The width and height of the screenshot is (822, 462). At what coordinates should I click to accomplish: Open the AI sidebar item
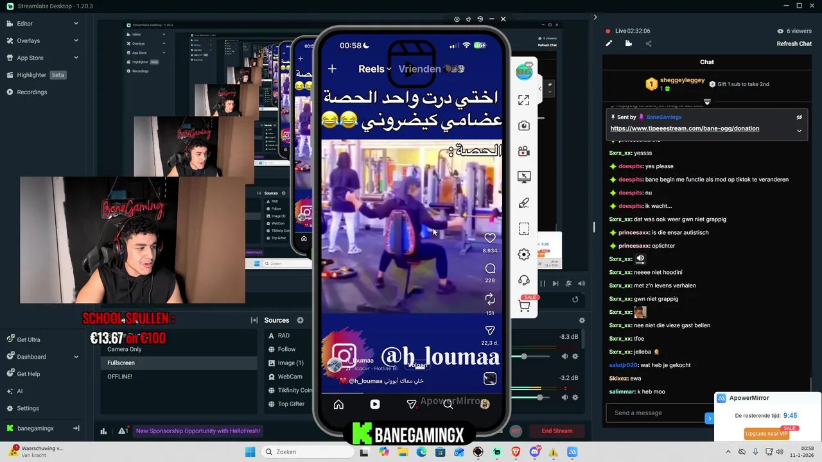click(x=19, y=391)
